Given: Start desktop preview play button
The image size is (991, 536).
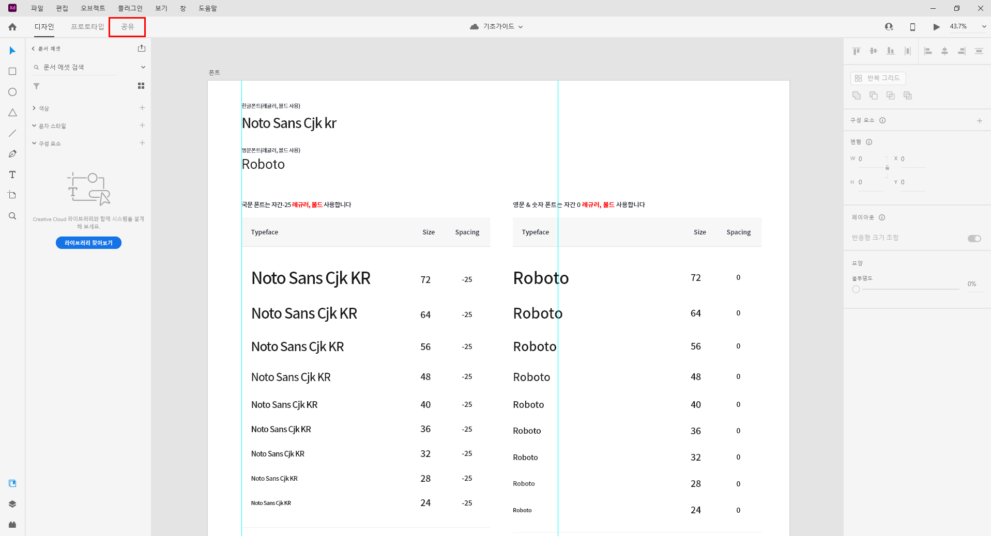Looking at the screenshot, I should click(936, 27).
